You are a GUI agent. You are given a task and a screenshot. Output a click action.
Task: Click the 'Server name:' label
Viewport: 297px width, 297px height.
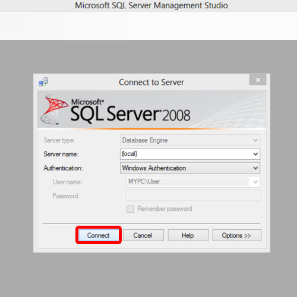point(61,154)
